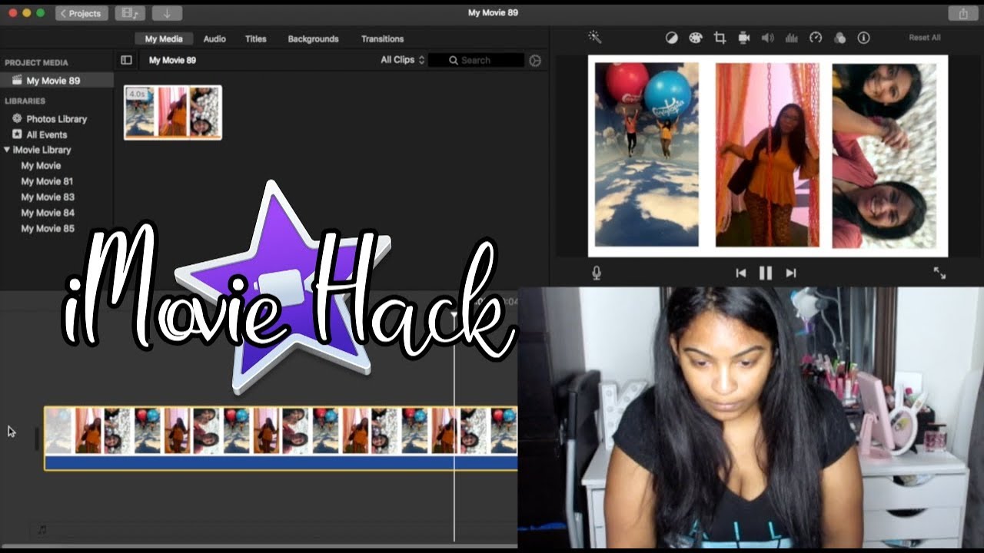The width and height of the screenshot is (984, 553).
Task: Show the clip information inspector
Action: click(863, 38)
